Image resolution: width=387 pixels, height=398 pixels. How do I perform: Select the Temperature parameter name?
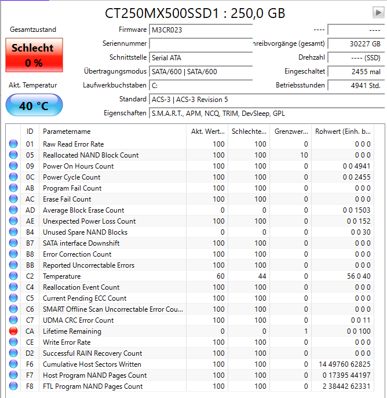coord(61,276)
